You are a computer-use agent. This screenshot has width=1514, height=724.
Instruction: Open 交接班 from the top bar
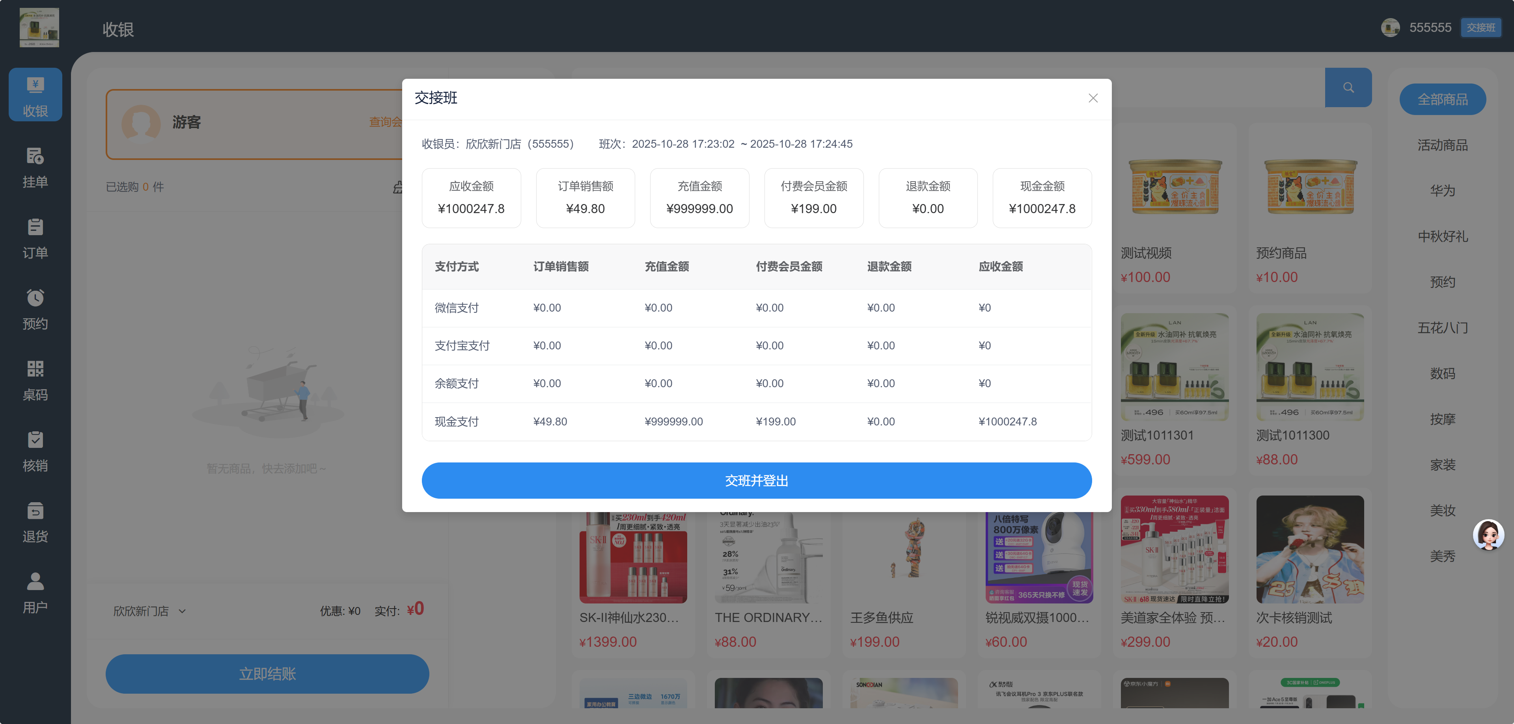pos(1481,27)
